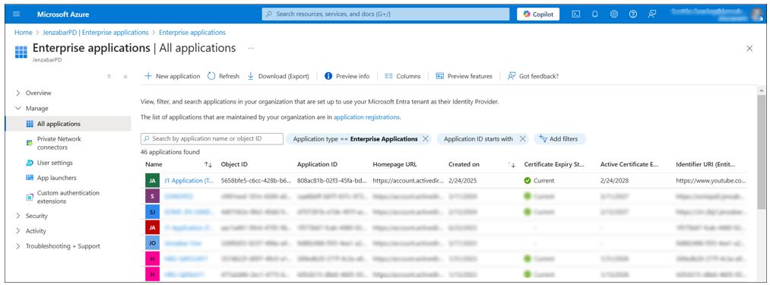Click the Certificate Expiry Status column header
Screen dimensions: 770x285
tap(555, 165)
